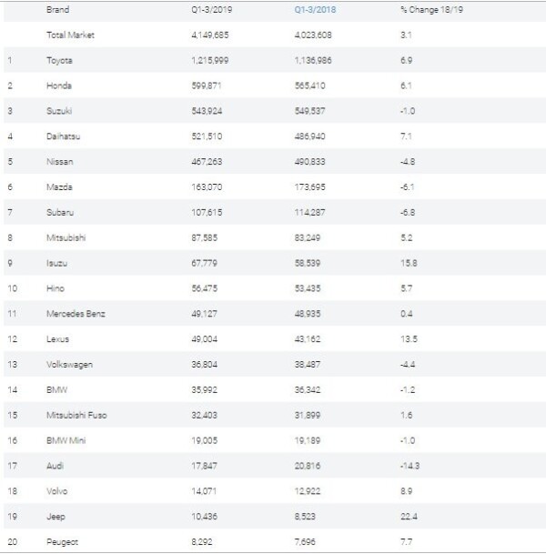Click Peugeot's 8,292 sales figure
This screenshot has height=554, width=546.
[x=202, y=541]
